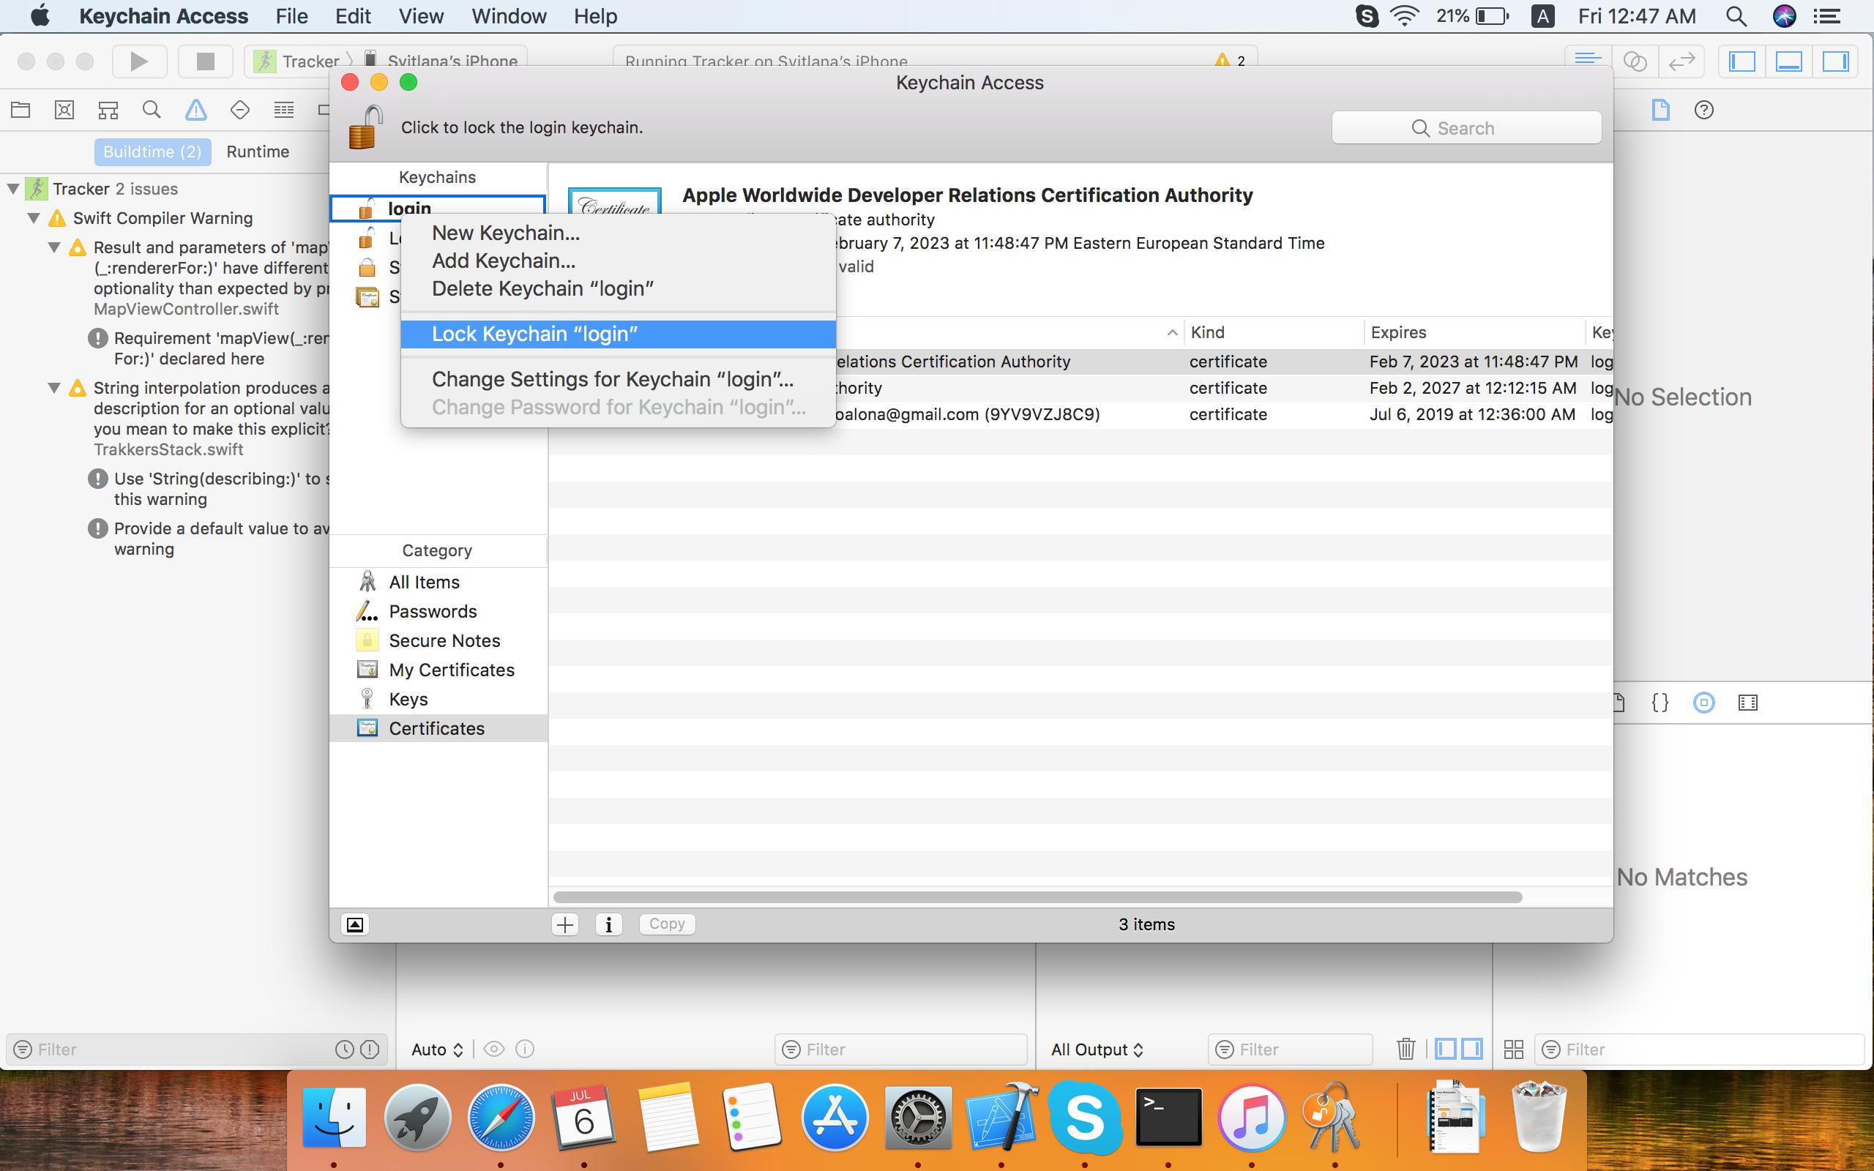Toggle Xcode's right inspector panel

click(1836, 61)
